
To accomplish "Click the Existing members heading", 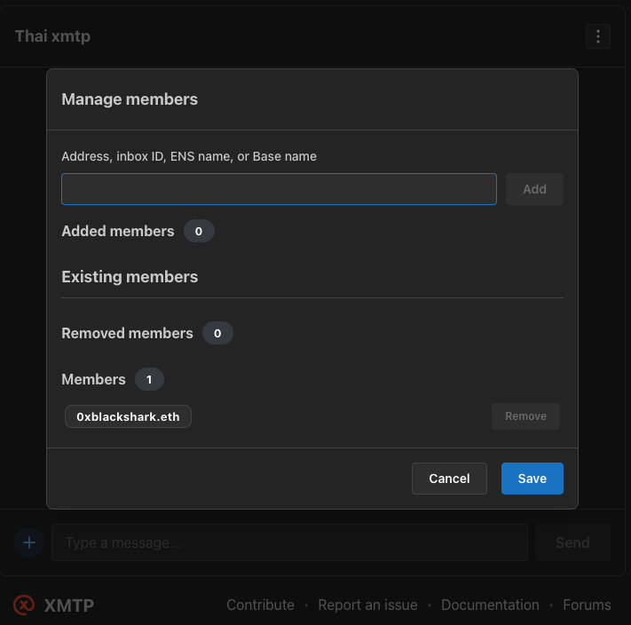I will coord(130,277).
